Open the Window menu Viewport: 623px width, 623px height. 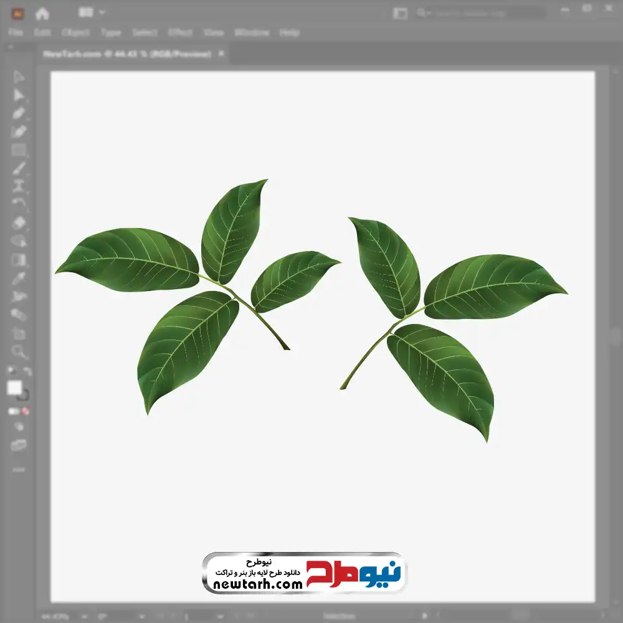[252, 32]
